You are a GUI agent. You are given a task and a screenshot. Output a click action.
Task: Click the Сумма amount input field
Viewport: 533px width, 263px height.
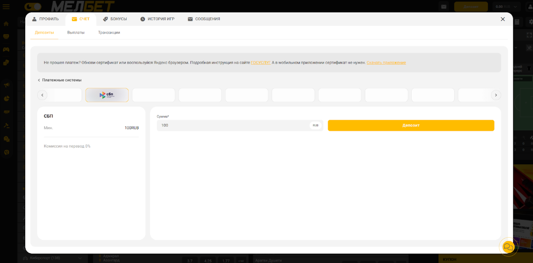coord(233,125)
